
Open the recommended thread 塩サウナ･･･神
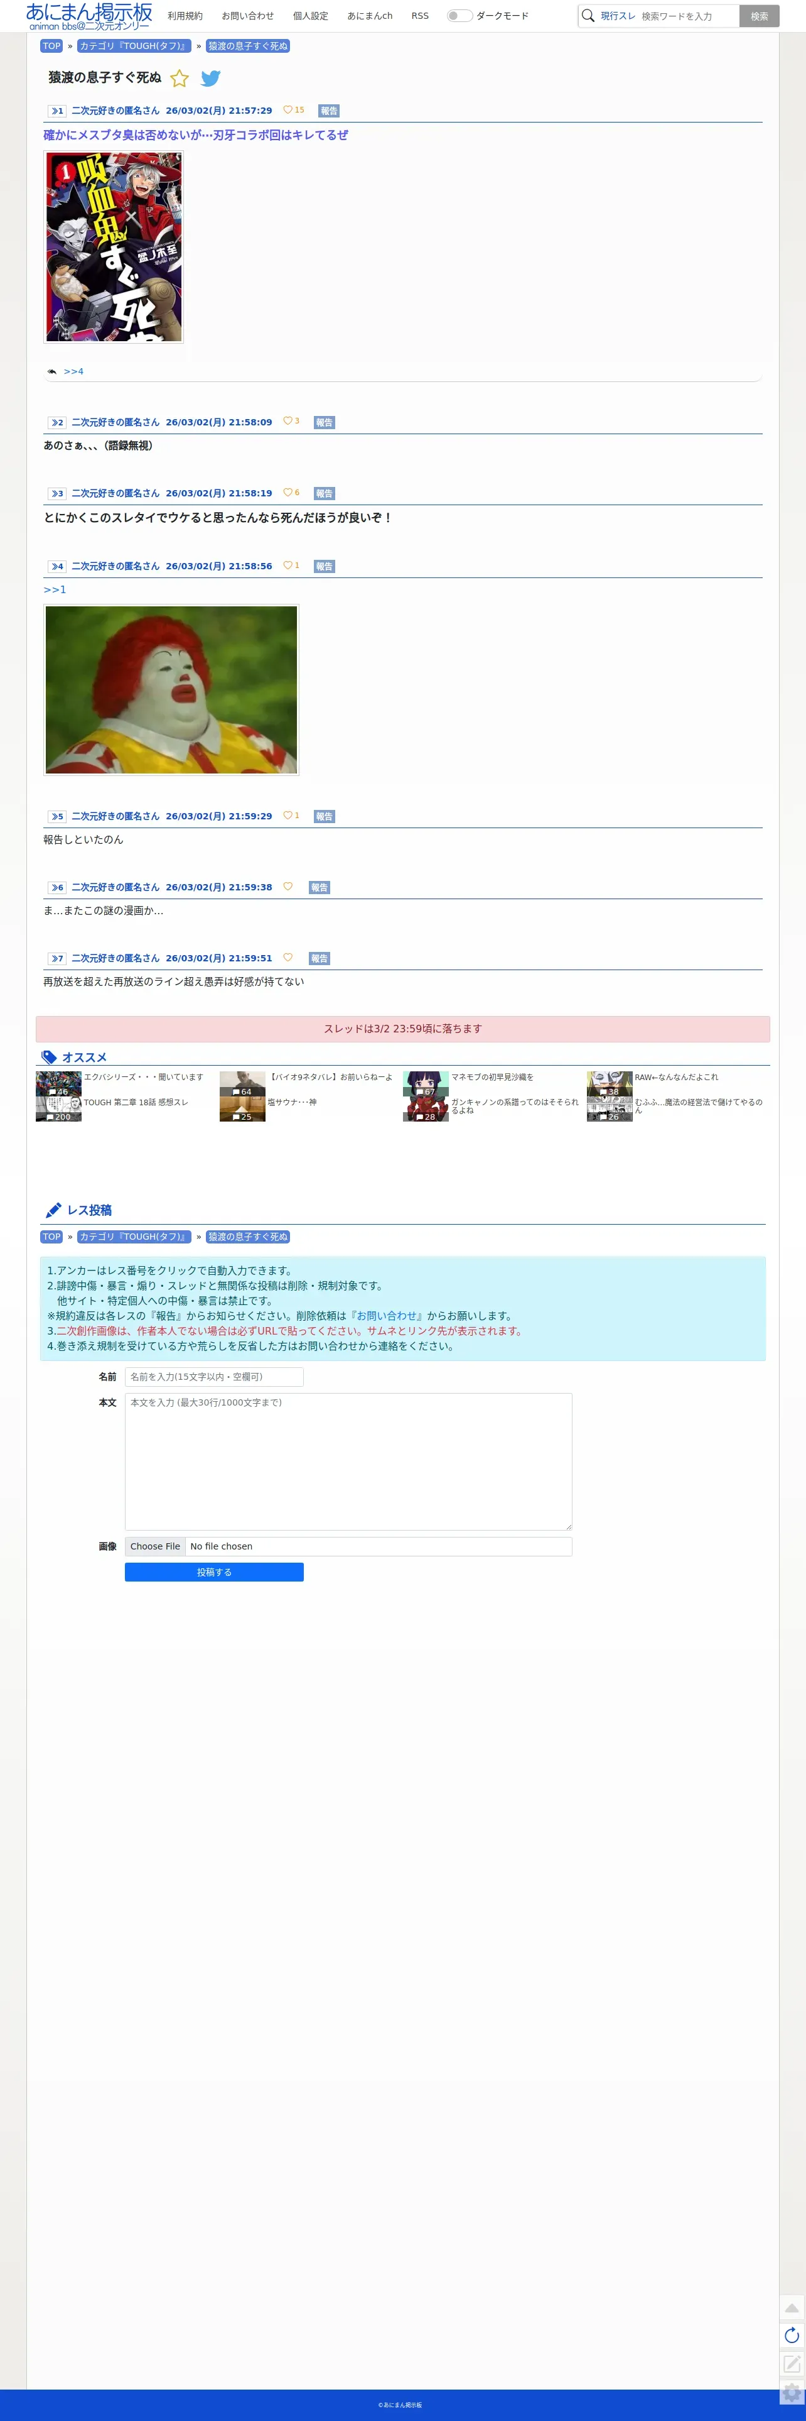coord(292,1102)
